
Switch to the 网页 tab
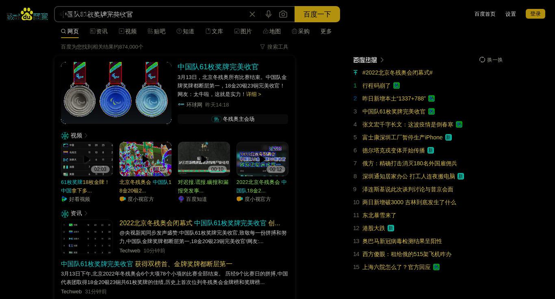coord(70,31)
